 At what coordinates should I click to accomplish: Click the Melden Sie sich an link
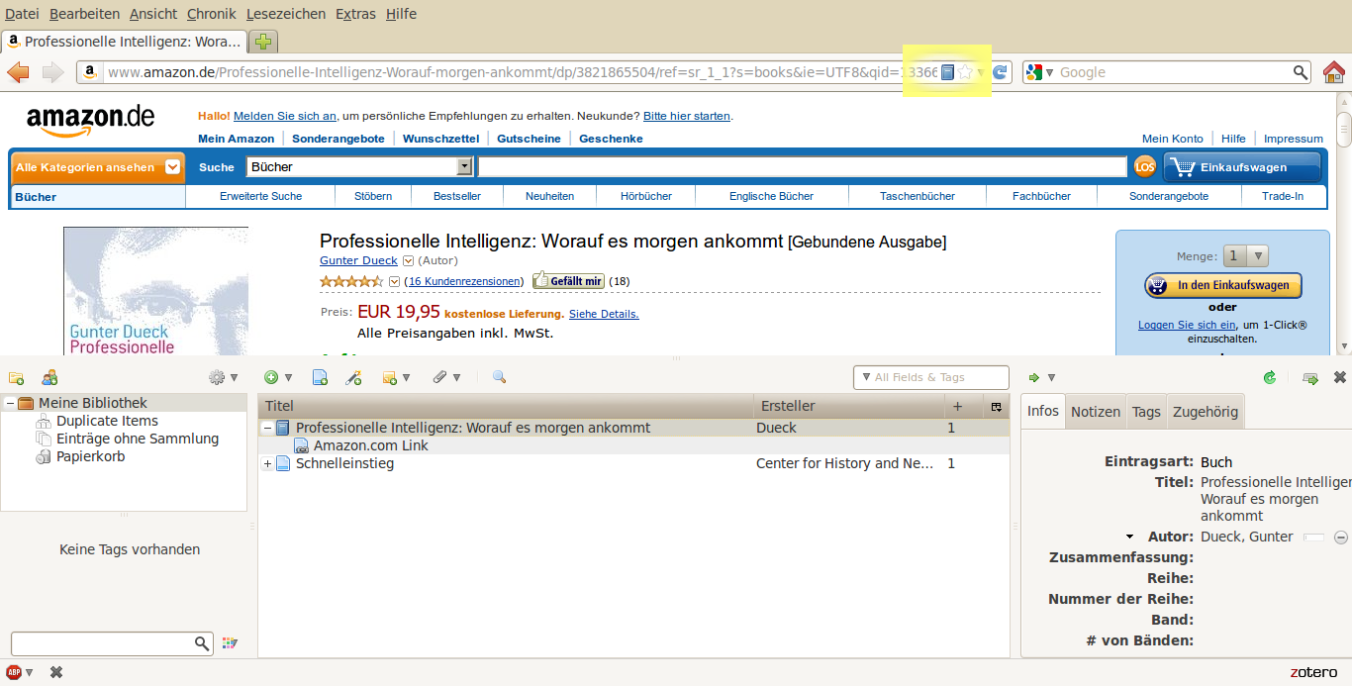coord(285,116)
